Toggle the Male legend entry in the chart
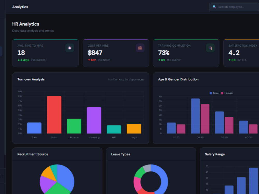259x194 pixels. pyautogui.click(x=214, y=93)
